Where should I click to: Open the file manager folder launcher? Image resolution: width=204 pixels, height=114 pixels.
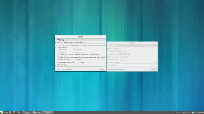pos(19,112)
